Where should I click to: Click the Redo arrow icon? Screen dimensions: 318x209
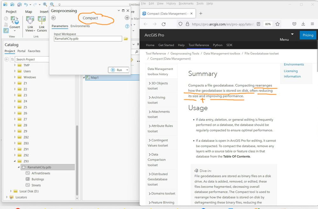coord(35,4)
